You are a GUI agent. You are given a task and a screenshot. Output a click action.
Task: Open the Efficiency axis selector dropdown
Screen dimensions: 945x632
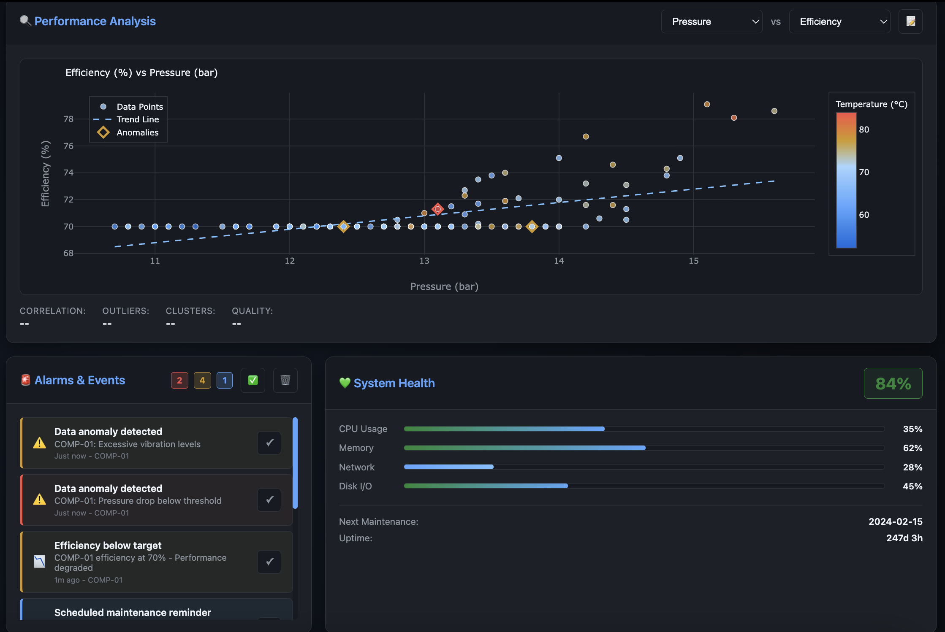click(x=839, y=21)
